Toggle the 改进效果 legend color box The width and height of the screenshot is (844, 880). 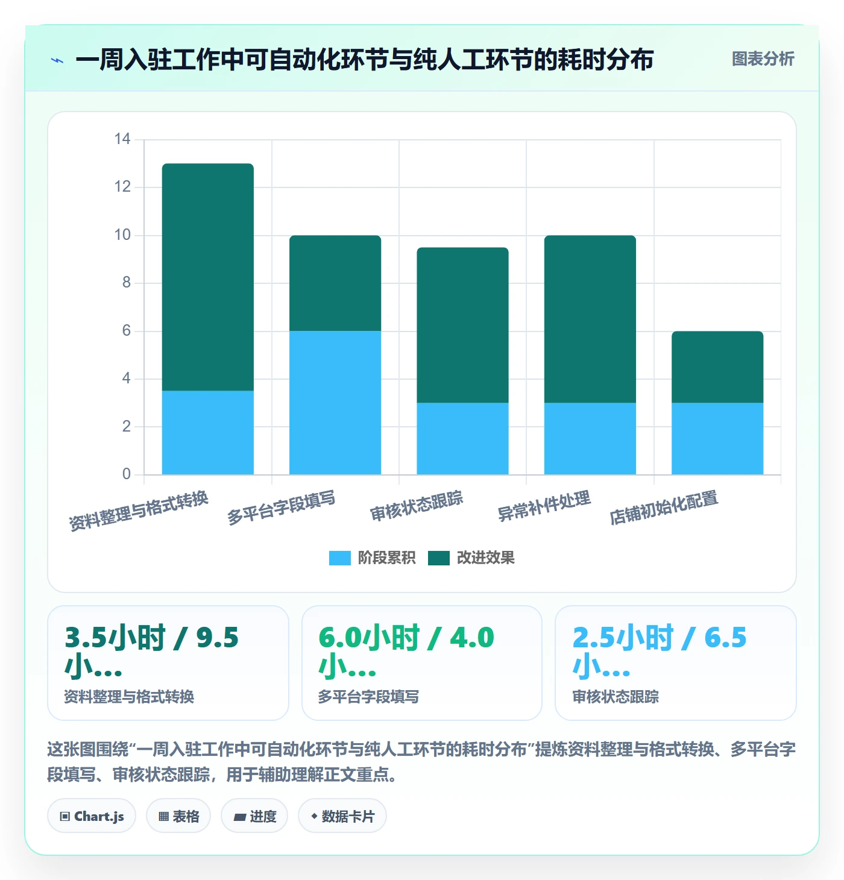[439, 558]
